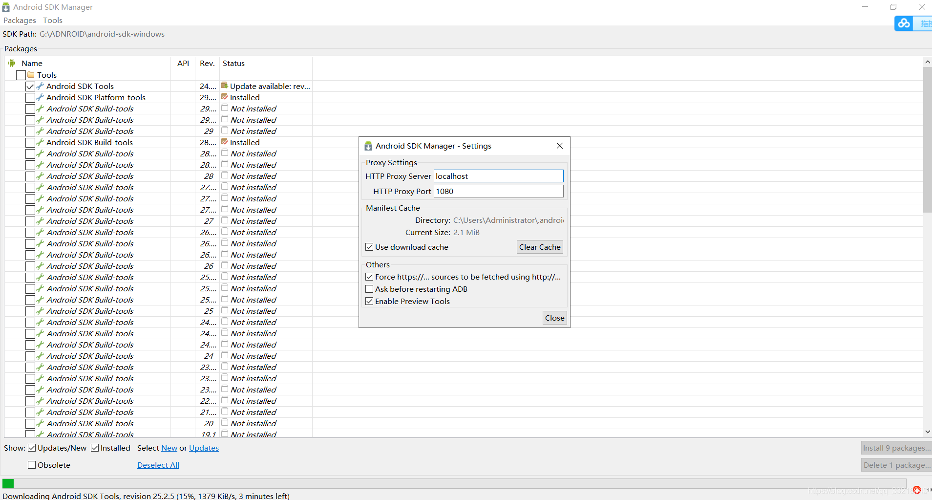Screen dimensions: 932x500
Task: Click the Clear Cache button
Action: click(540, 247)
